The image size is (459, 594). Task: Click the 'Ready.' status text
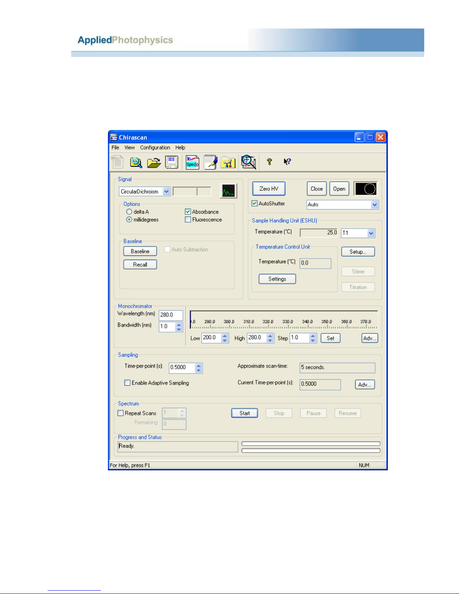tap(127, 446)
